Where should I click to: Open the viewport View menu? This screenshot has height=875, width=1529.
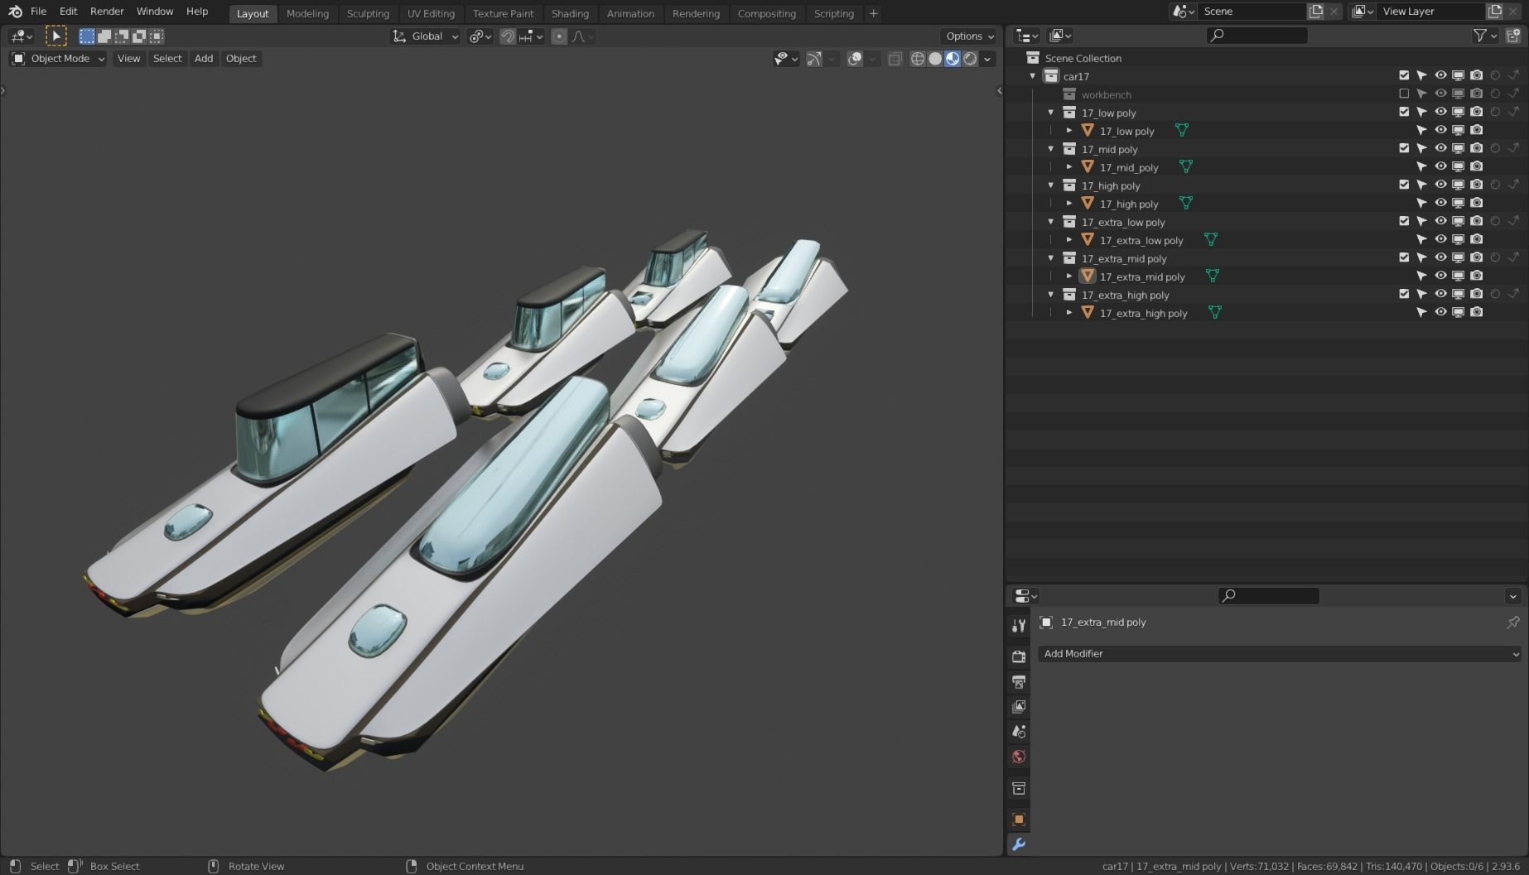coord(128,59)
